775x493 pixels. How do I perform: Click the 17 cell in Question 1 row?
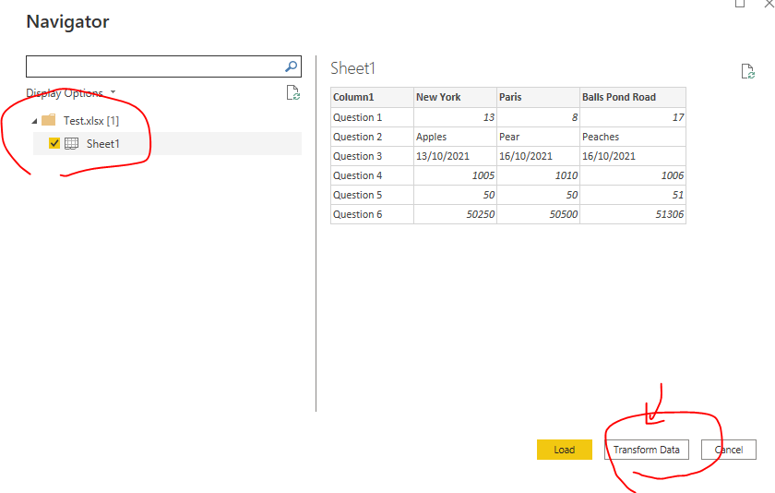click(633, 117)
